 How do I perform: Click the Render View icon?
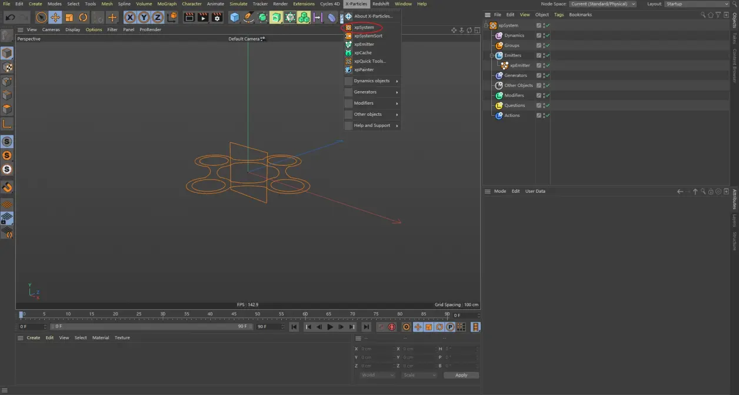(189, 18)
